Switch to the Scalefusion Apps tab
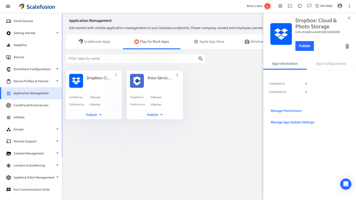Screen dimensions: 356x200 94,42
